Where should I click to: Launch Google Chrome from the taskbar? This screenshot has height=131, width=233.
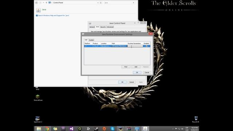coord(47,128)
